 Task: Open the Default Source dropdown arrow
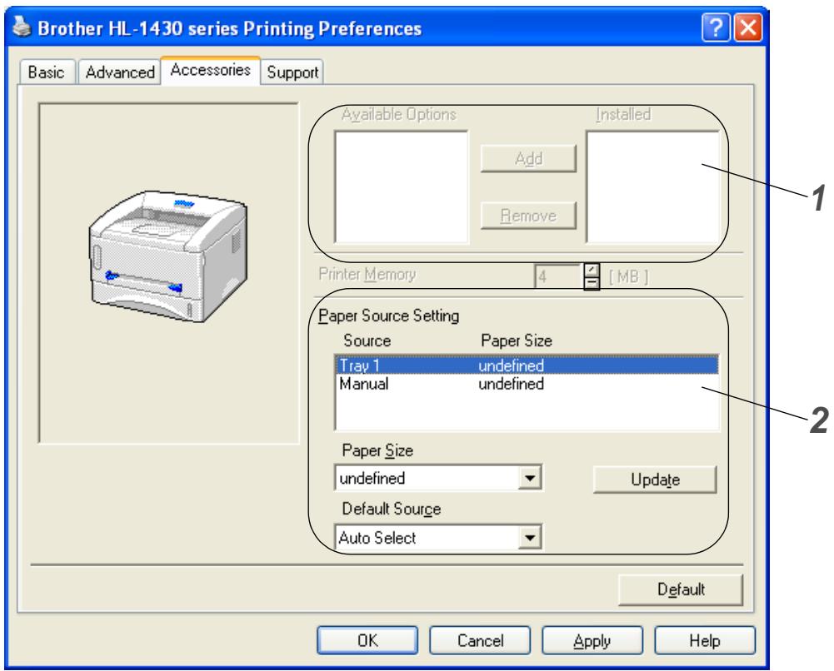pos(530,538)
